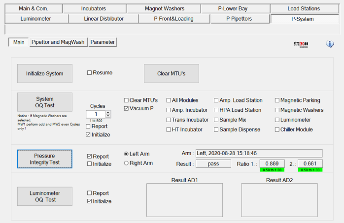Increase Cycles value with up arrow
This screenshot has width=344, height=223.
[x=108, y=112]
